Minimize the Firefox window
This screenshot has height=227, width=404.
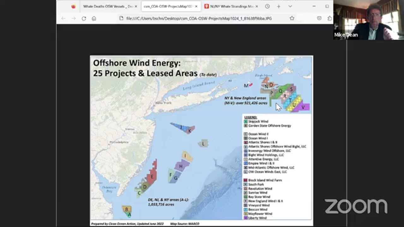314,6
